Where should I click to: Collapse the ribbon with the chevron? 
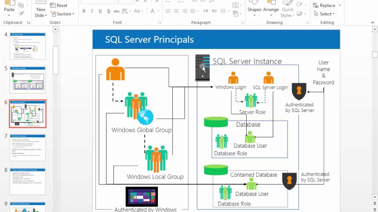tap(373, 23)
